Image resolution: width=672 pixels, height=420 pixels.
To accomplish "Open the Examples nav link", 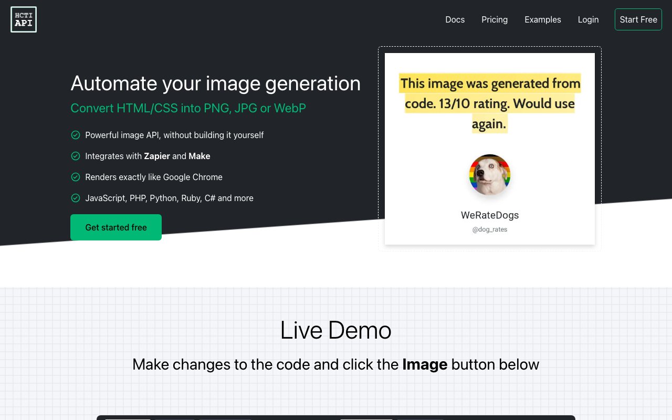I will click(x=543, y=19).
